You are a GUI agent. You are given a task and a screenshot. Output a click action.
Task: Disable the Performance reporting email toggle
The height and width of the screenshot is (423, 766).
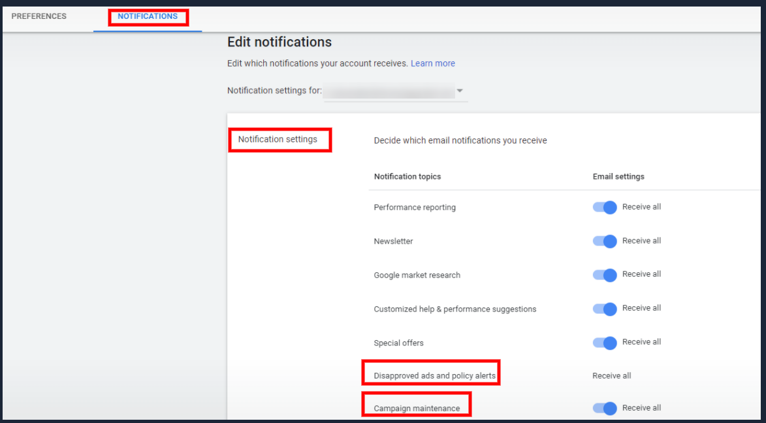pos(605,207)
